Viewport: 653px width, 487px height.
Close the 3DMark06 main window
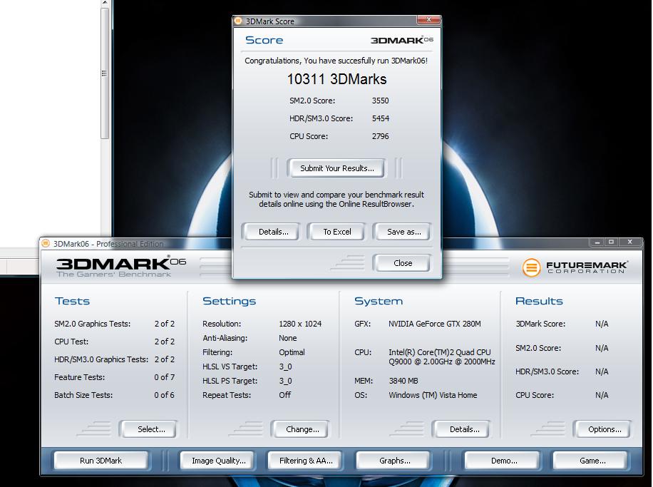click(x=630, y=242)
